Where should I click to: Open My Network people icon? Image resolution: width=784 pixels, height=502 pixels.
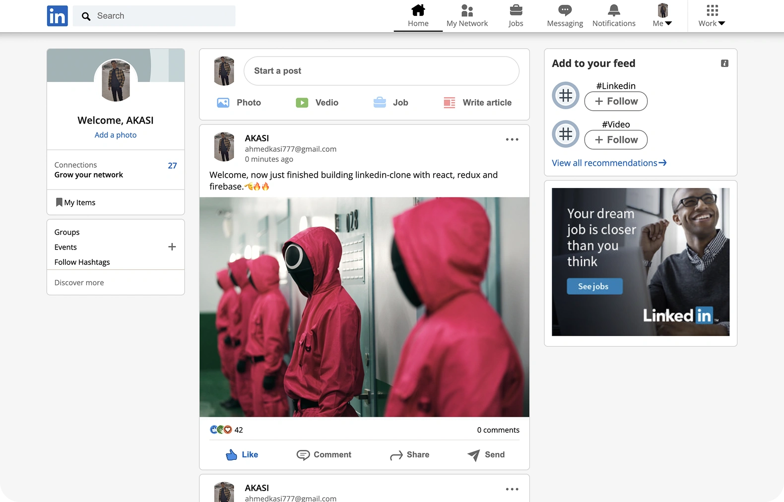click(x=467, y=10)
